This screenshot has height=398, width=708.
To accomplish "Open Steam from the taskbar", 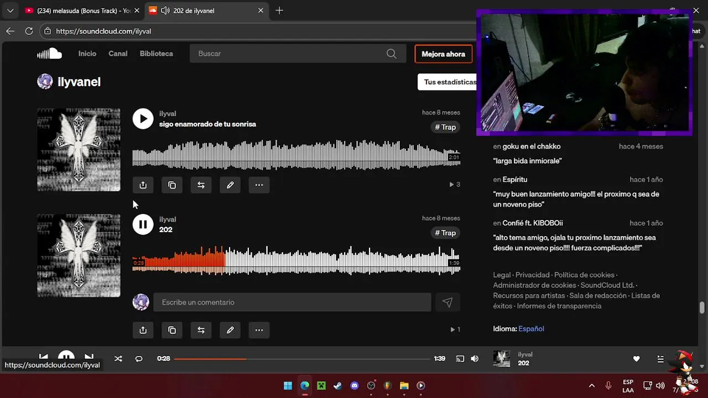I will click(338, 386).
